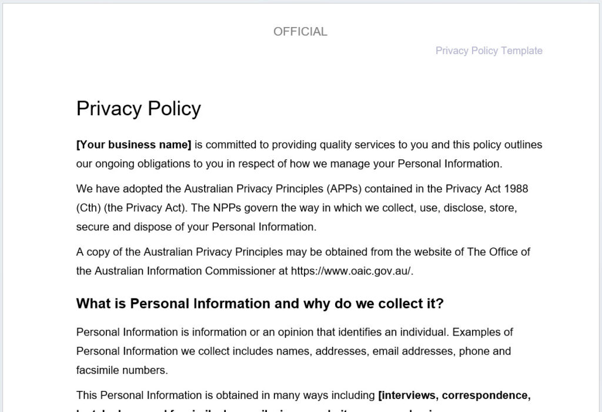
Task: Click The Office of text at line end
Action: click(x=499, y=252)
